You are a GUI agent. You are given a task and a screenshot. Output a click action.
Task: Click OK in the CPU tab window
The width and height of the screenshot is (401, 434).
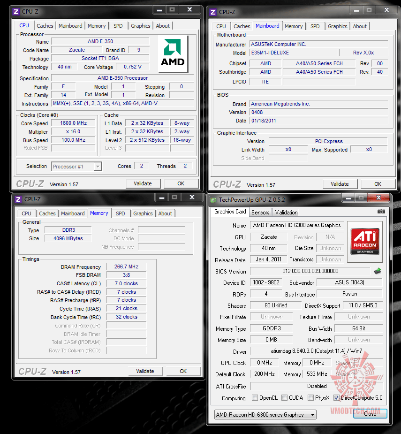pos(181,183)
